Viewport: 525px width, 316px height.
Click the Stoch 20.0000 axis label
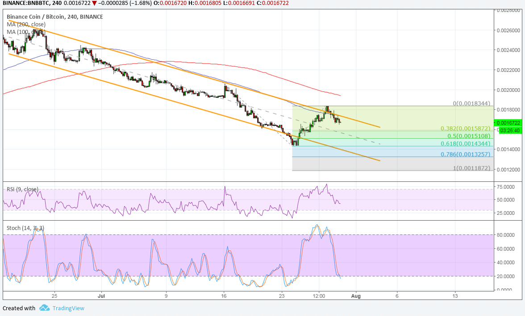pos(506,276)
